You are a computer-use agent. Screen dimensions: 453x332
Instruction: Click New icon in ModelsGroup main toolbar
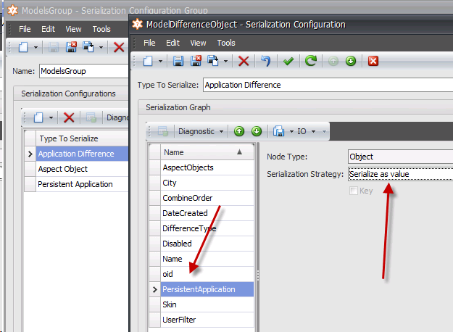coord(23,47)
